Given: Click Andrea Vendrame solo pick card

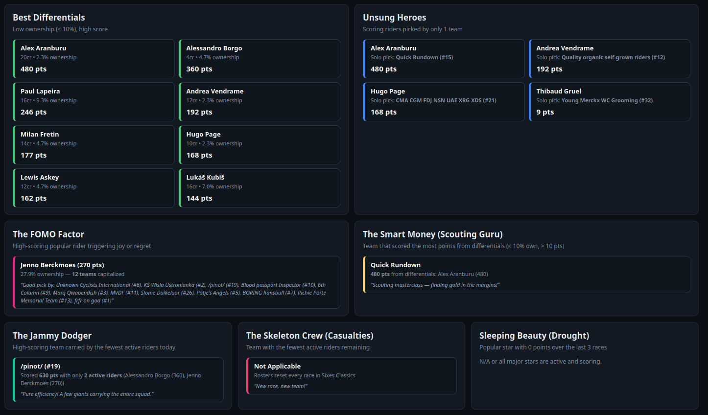Looking at the screenshot, I should click(x=610, y=59).
